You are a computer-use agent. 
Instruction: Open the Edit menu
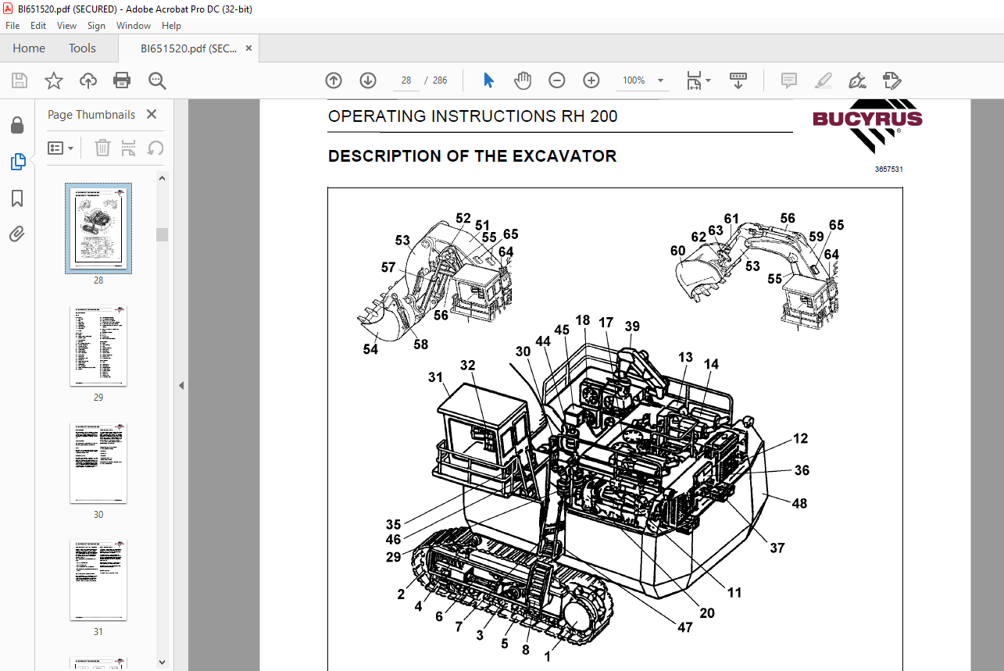[38, 26]
